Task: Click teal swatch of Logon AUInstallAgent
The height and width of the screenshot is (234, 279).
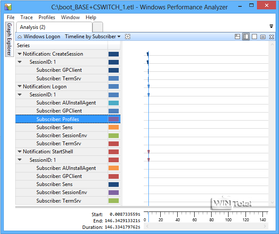Action: coord(114,103)
